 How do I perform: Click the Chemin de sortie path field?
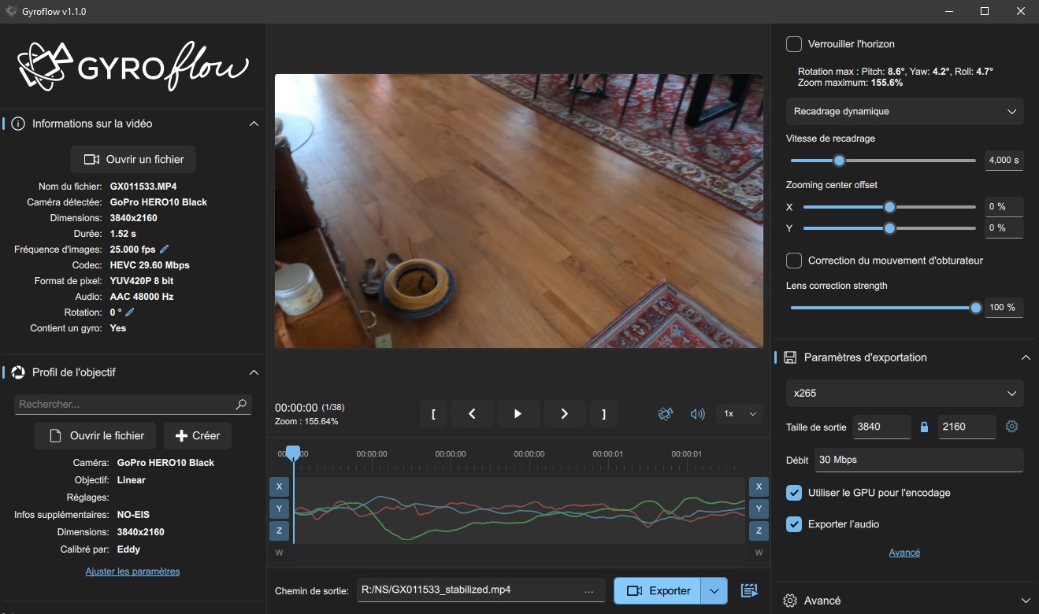point(481,590)
